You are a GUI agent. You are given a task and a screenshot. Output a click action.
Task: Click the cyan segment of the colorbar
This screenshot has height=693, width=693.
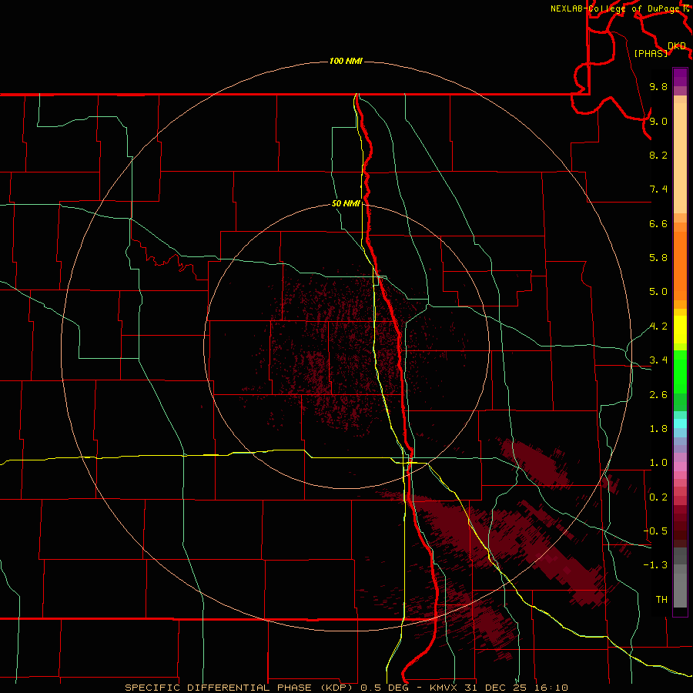point(680,423)
